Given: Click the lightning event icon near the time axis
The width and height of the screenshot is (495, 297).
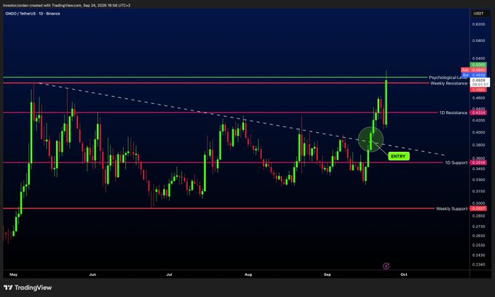Looking at the screenshot, I should pyautogui.click(x=386, y=266).
